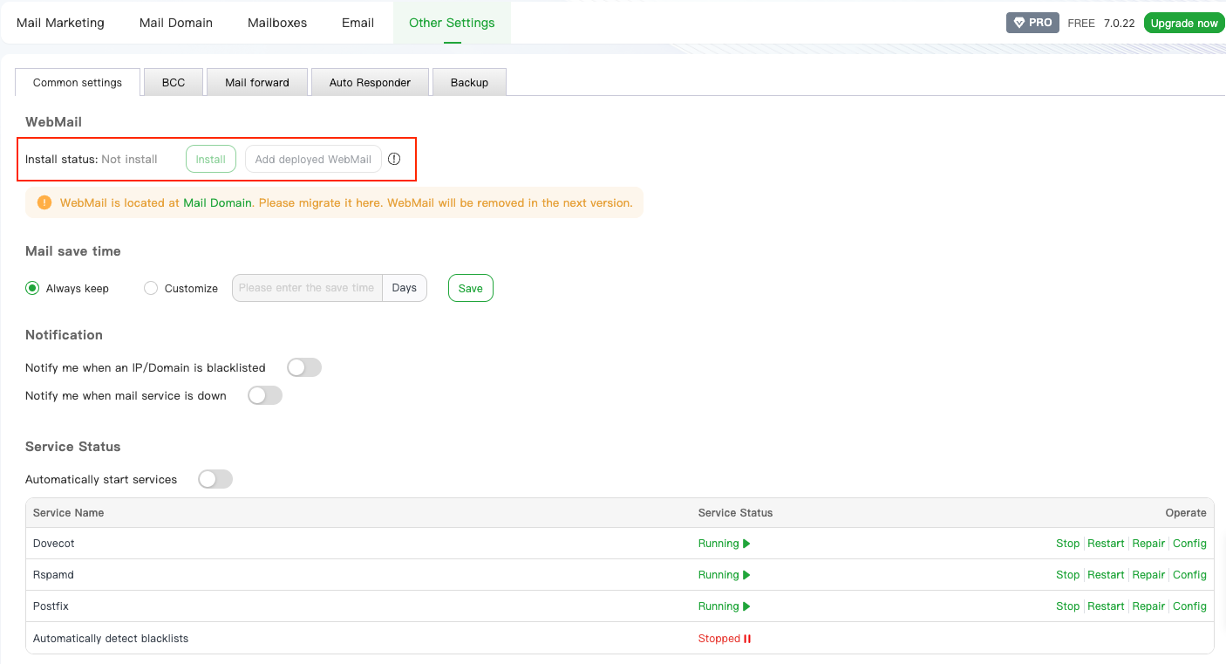Select the Always keep radio option

pos(32,288)
